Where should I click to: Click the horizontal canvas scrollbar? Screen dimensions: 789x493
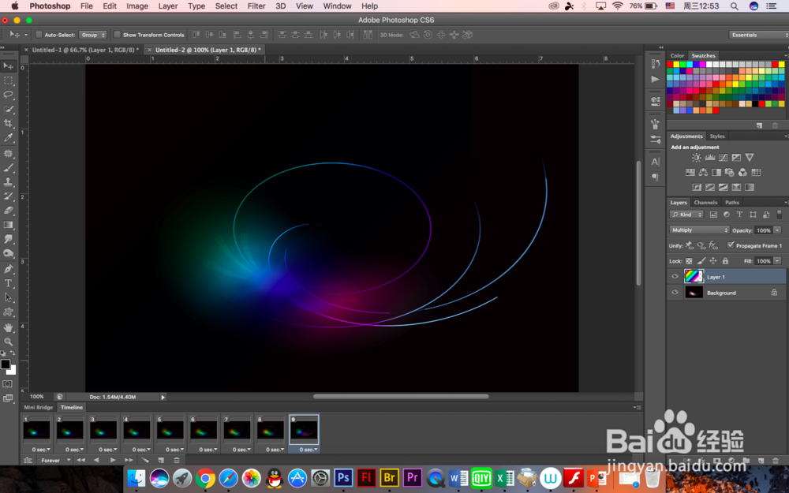[401, 397]
